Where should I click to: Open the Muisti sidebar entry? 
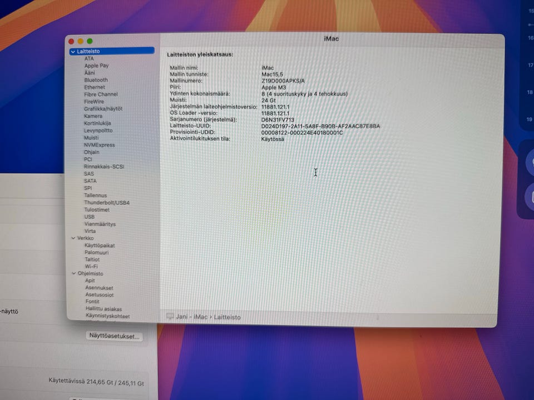[x=91, y=138]
